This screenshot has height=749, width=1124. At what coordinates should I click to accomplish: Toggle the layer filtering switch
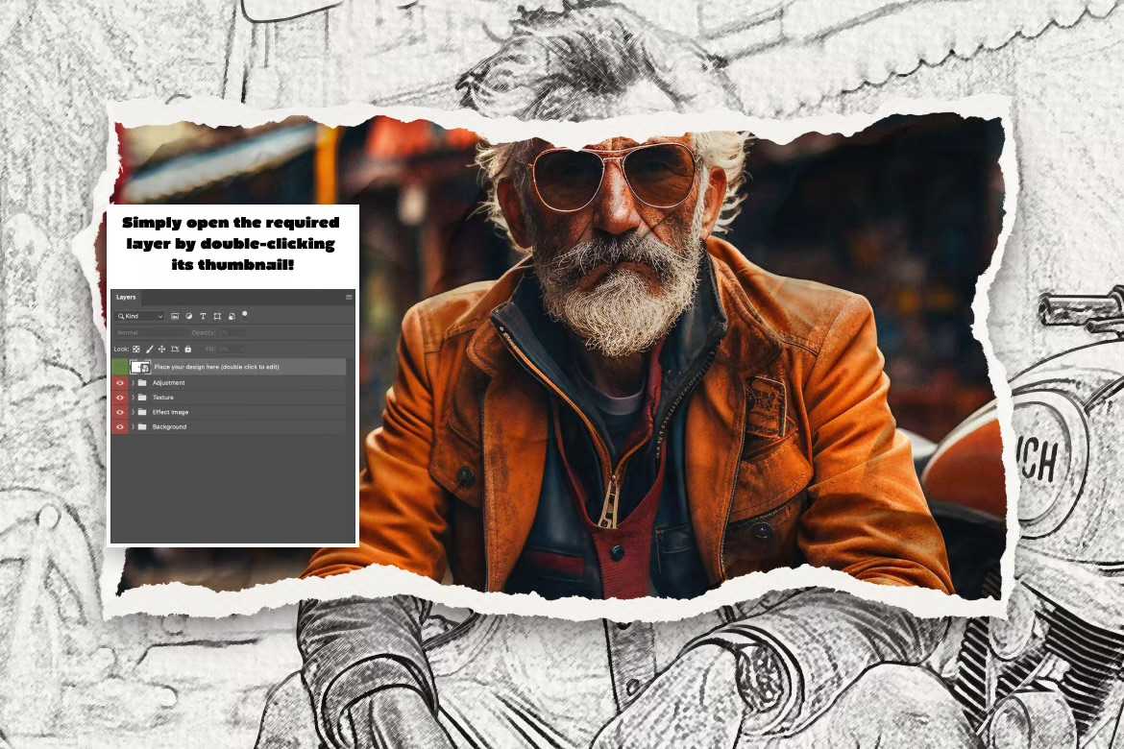pyautogui.click(x=245, y=314)
